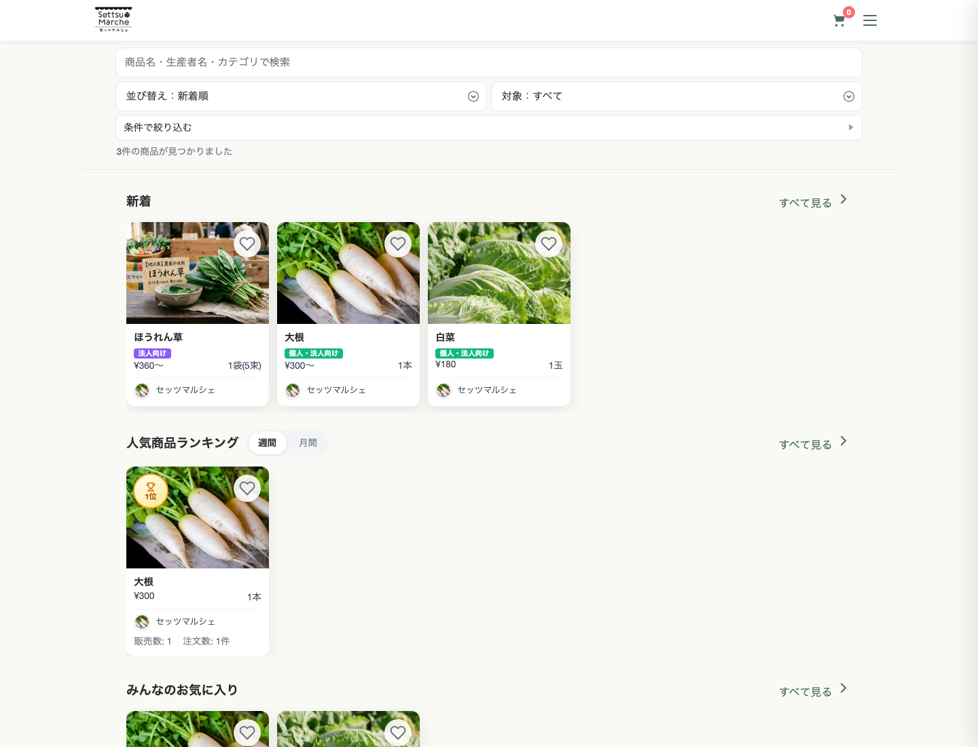View all 人気商品ランキング via すべて見る
The width and height of the screenshot is (978, 747).
click(805, 445)
